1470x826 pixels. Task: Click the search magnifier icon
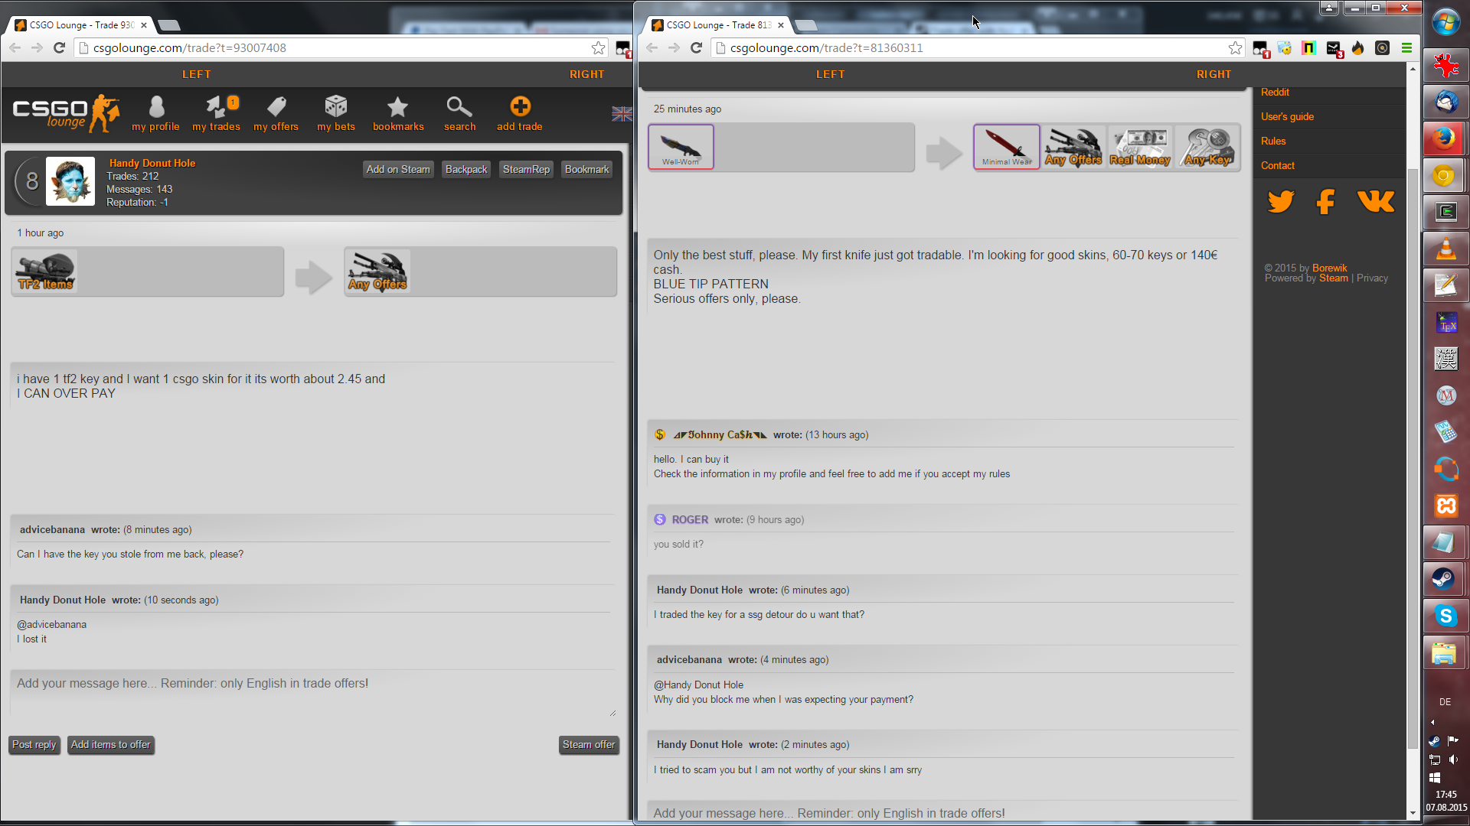459,107
